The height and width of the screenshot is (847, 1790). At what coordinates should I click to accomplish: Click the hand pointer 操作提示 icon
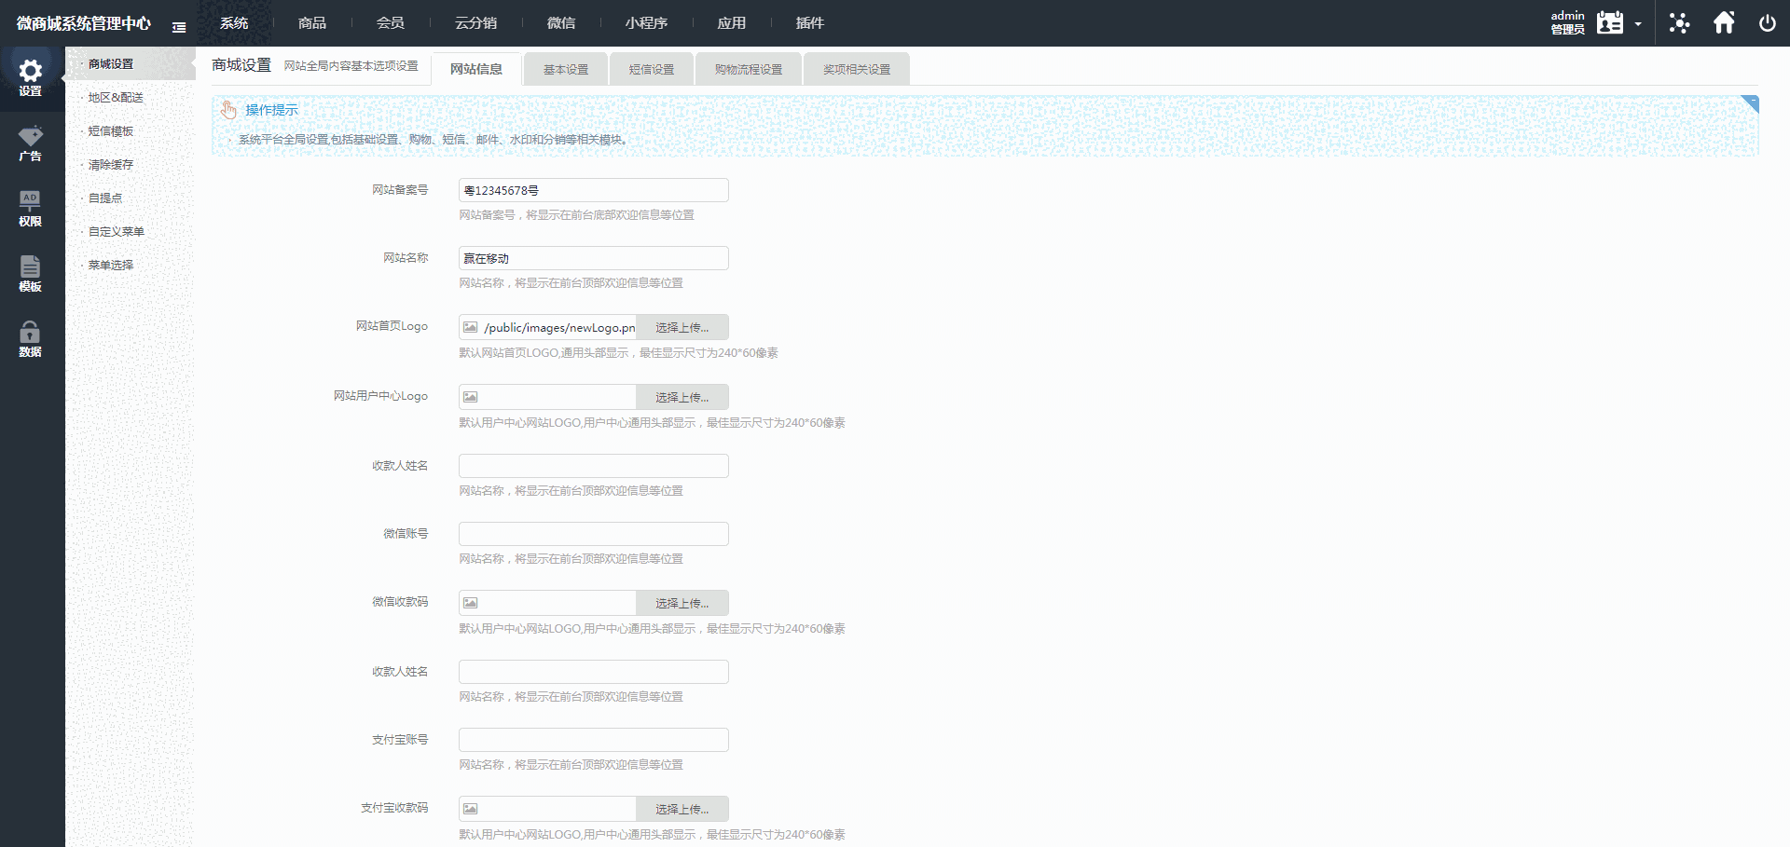[x=228, y=110]
